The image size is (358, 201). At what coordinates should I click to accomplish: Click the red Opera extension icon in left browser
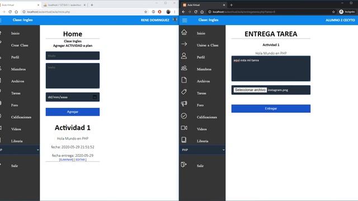(159, 12)
